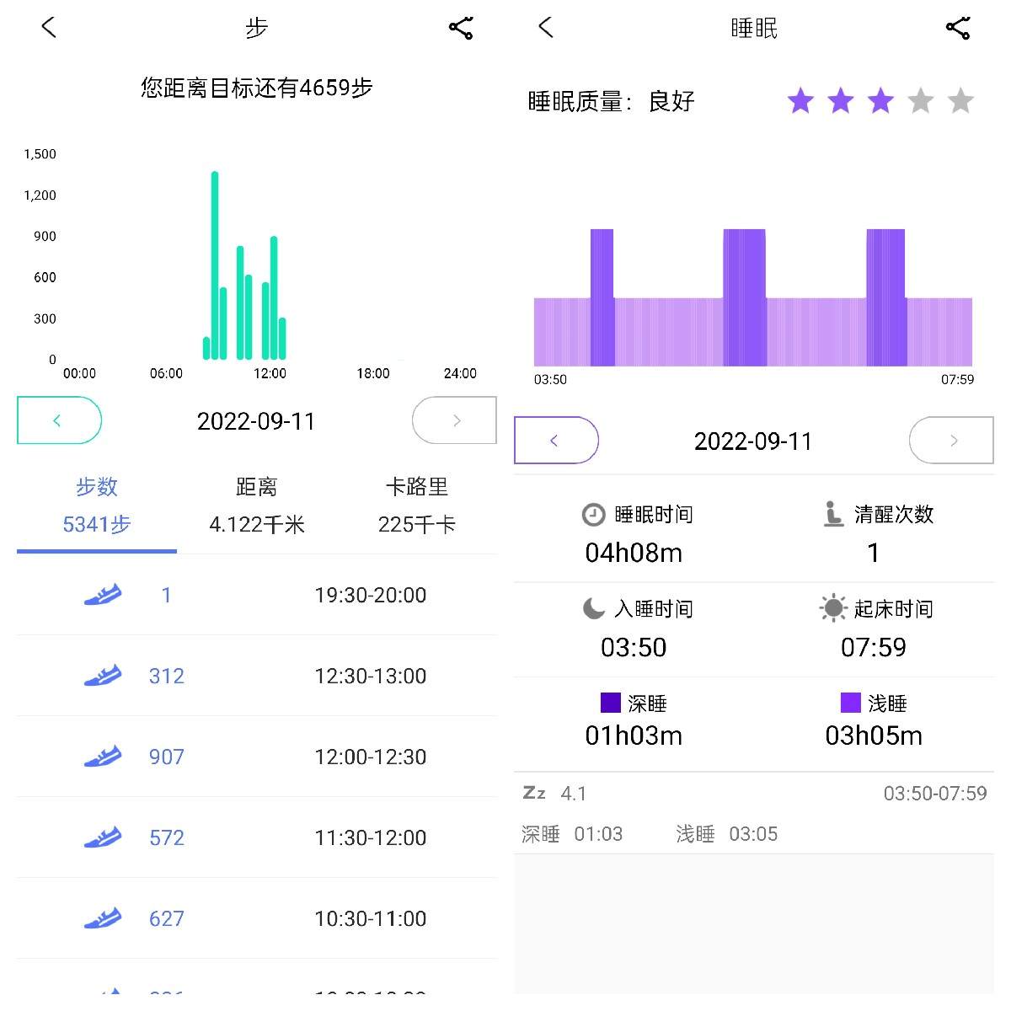Screen dimensions: 1011x1011
Task: Select the 深睡 deep sleep color swatch
Action: tap(611, 703)
